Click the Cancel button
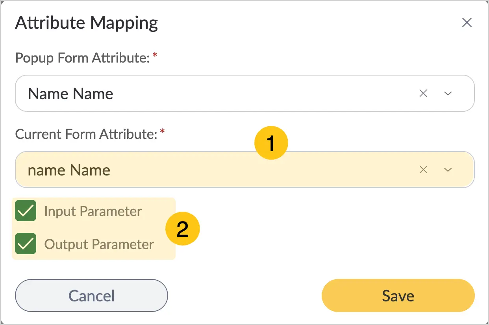489x325 pixels. click(91, 295)
